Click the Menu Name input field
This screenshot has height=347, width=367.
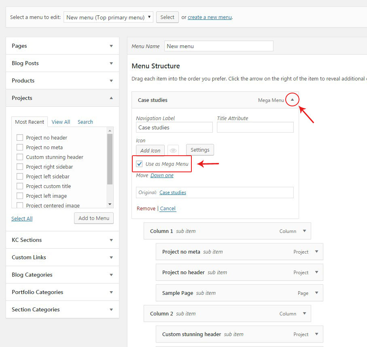point(219,46)
